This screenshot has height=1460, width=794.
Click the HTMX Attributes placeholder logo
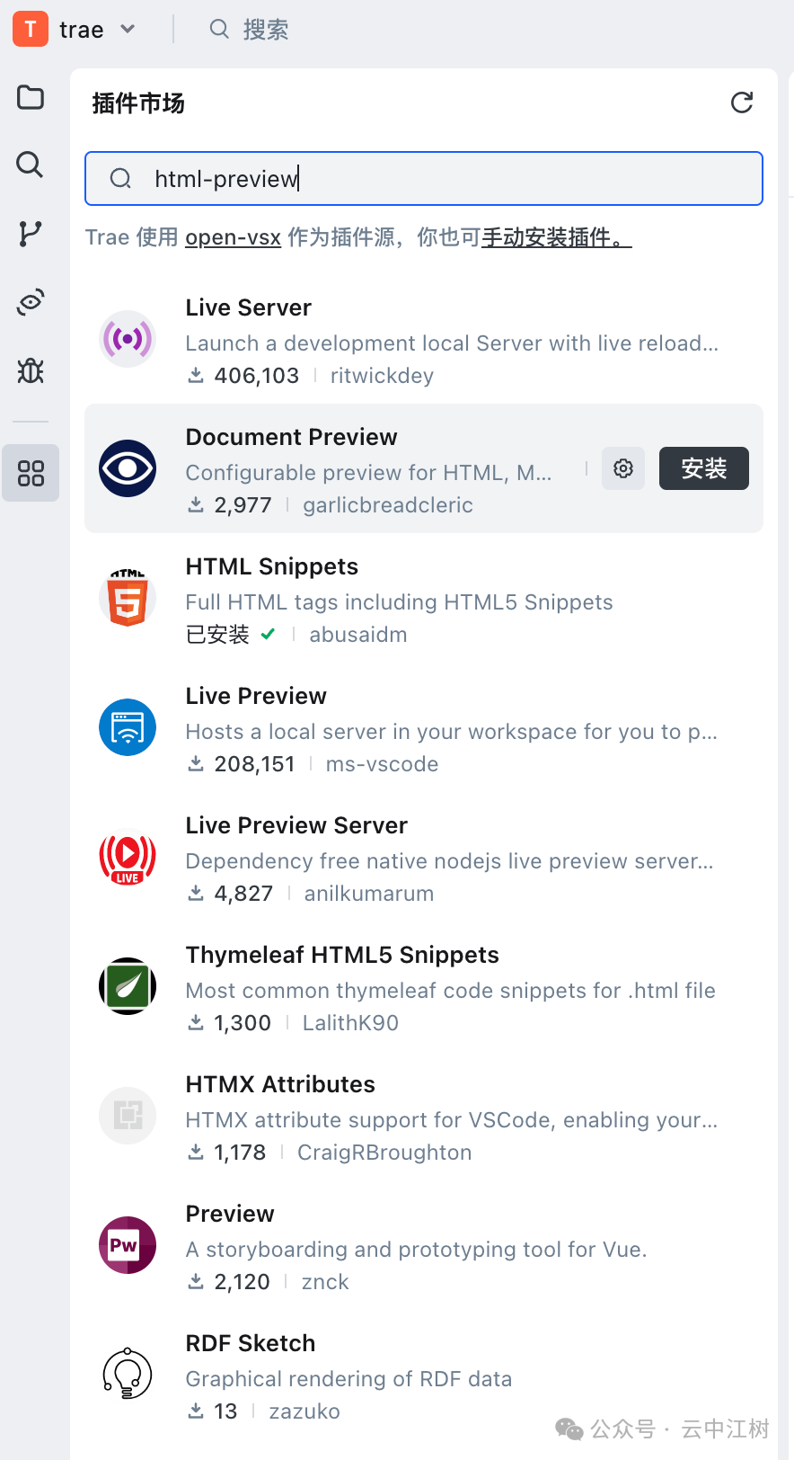[x=128, y=1116]
